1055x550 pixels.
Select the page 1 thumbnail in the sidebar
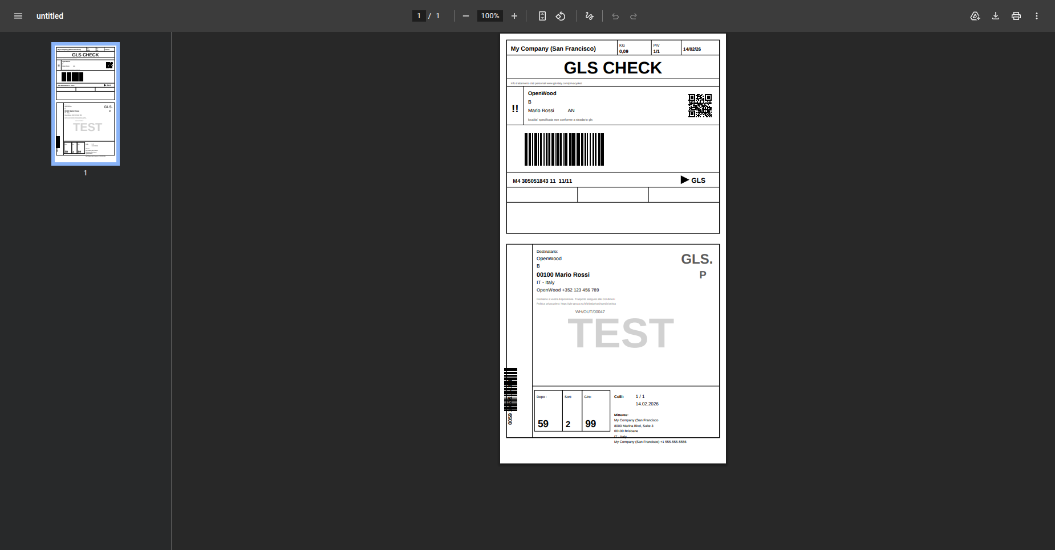pos(86,104)
